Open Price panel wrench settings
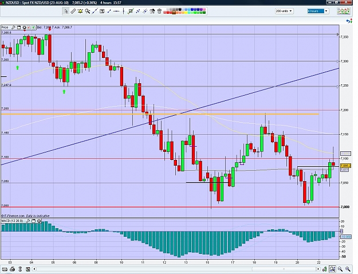The image size is (358, 274). pos(13,28)
